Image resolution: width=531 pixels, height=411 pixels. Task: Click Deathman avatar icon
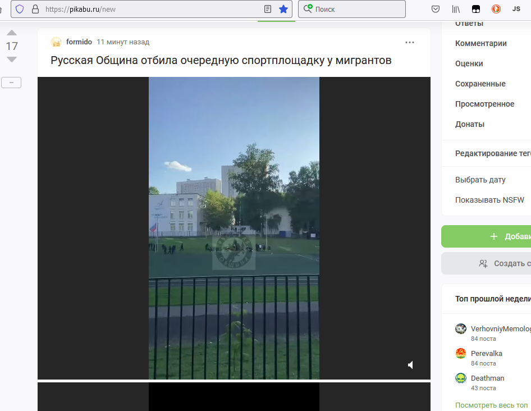pos(461,378)
